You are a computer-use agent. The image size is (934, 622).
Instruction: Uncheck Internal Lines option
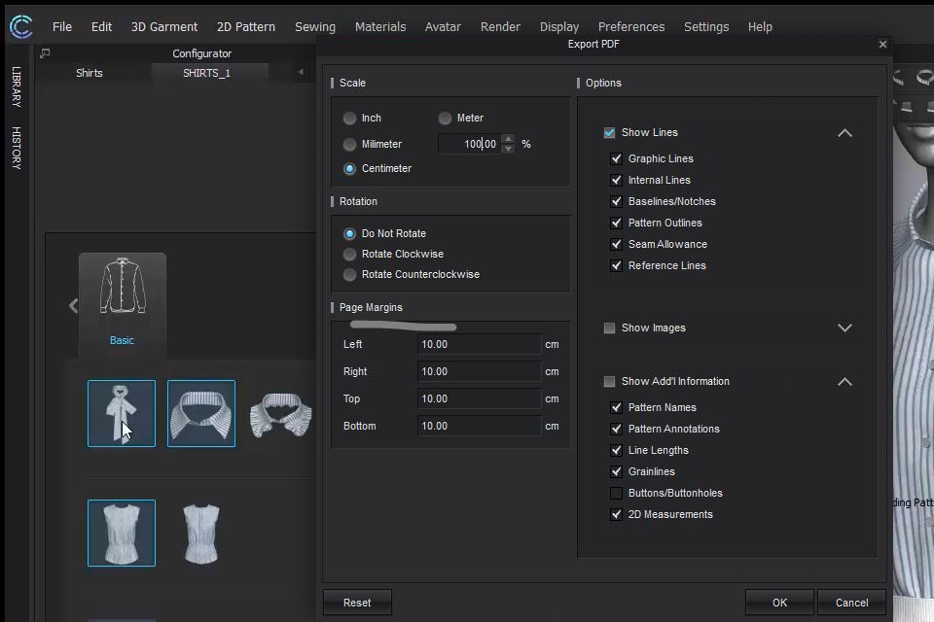617,181
